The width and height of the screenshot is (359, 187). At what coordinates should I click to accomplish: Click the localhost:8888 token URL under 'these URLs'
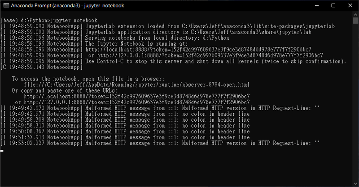[x=137, y=96]
